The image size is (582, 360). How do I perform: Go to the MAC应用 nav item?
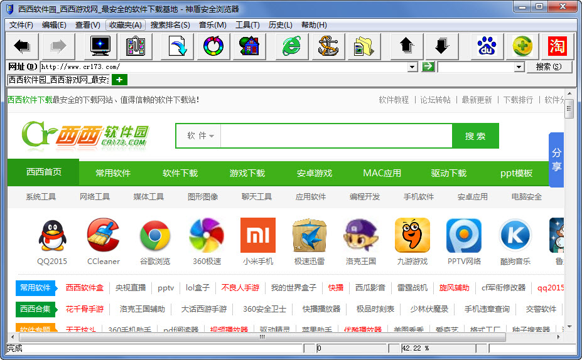382,173
